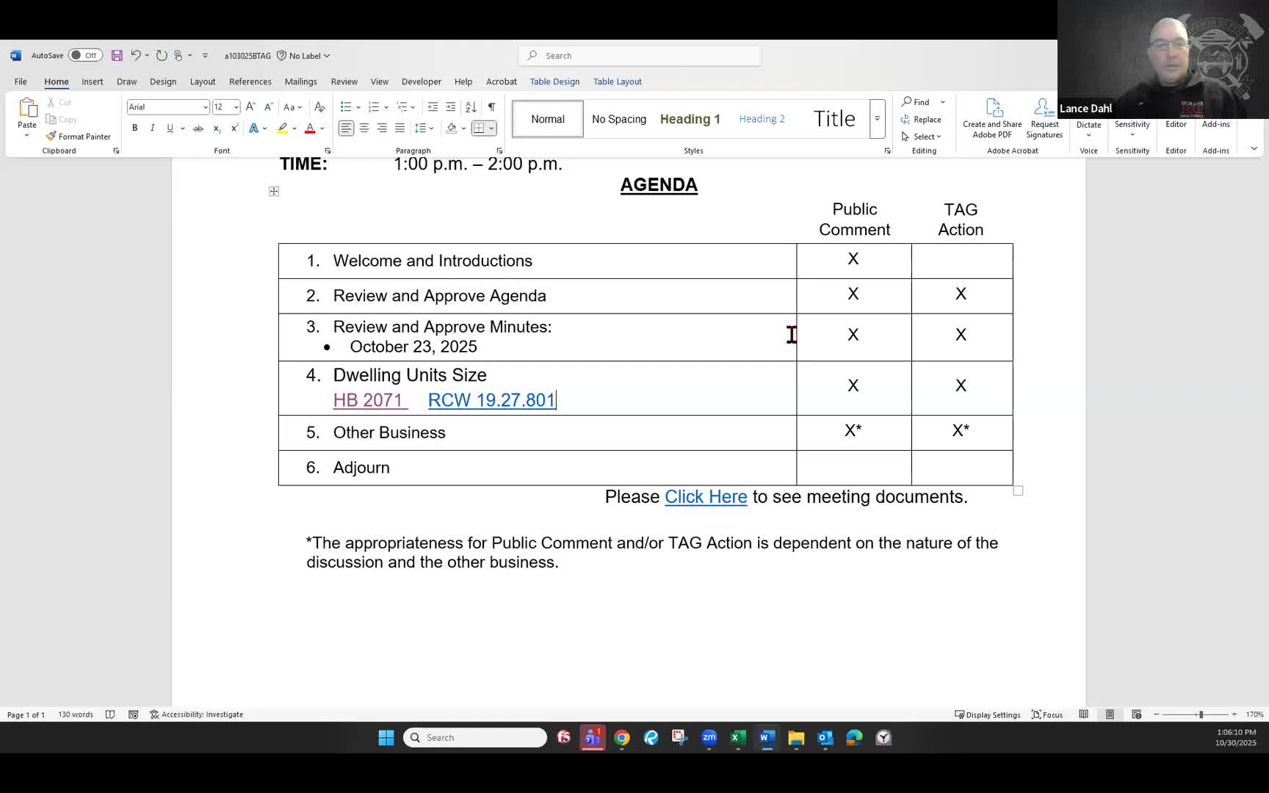Show paragraph marks with the pilcrow icon
Viewport: 1269px width, 793px height.
click(491, 107)
